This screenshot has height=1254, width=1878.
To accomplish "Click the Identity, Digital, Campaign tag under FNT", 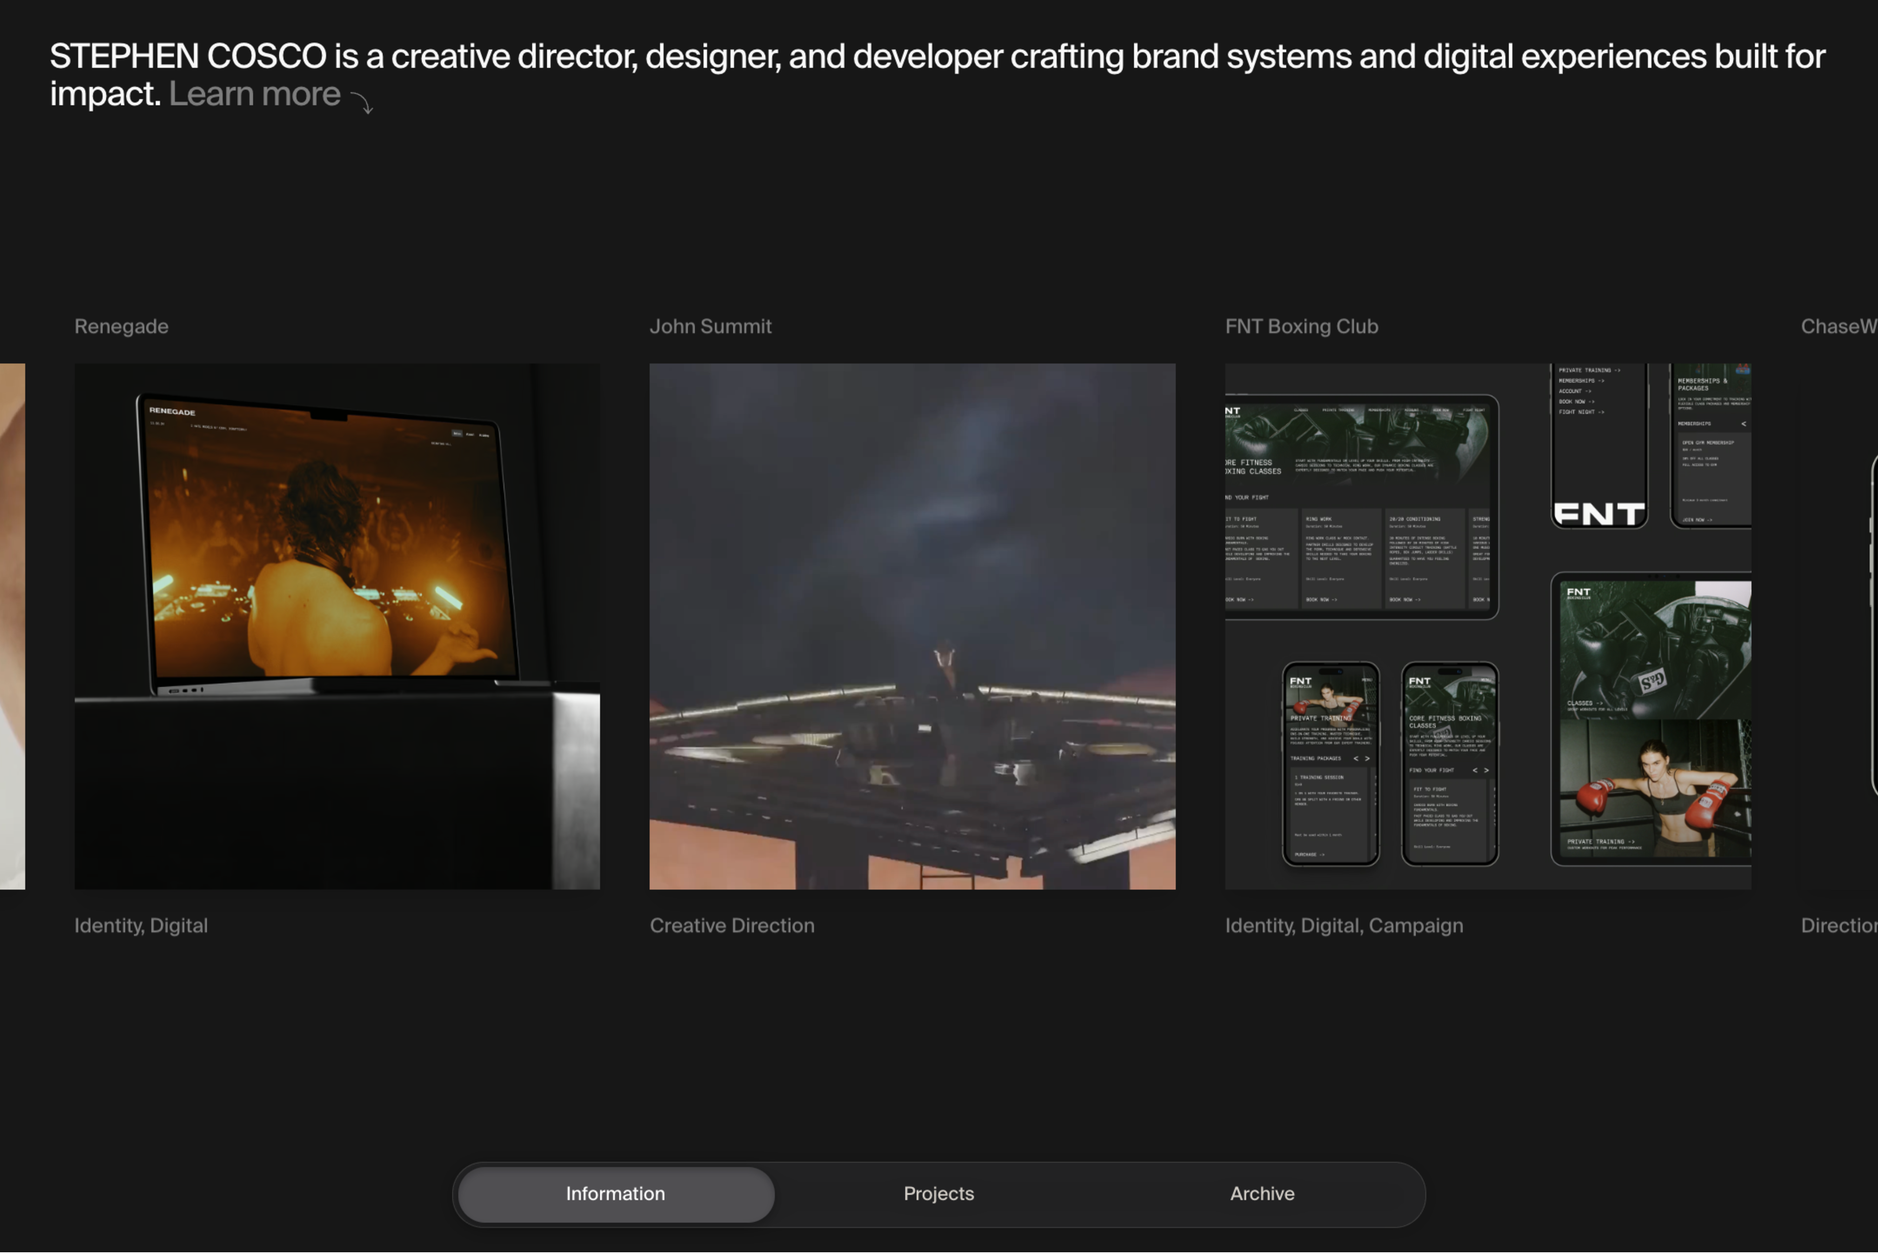I will point(1344,925).
